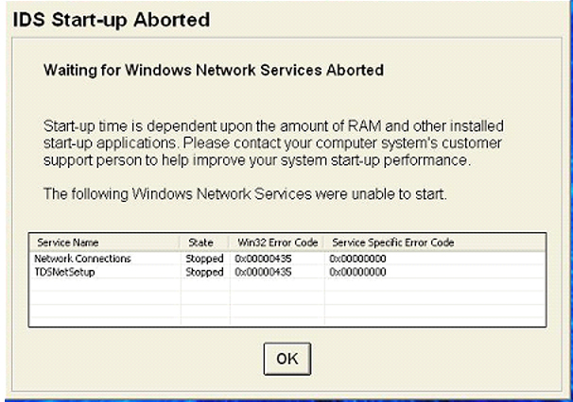This screenshot has width=573, height=402.
Task: Click 0x00000435 code in TDSNetSetup row
Action: [263, 272]
